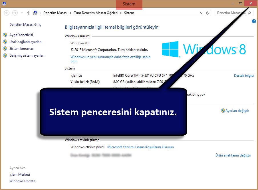The image size is (258, 190).
Task: Open Uzak bağlantı ayarları
Action: pyautogui.click(x=25, y=42)
